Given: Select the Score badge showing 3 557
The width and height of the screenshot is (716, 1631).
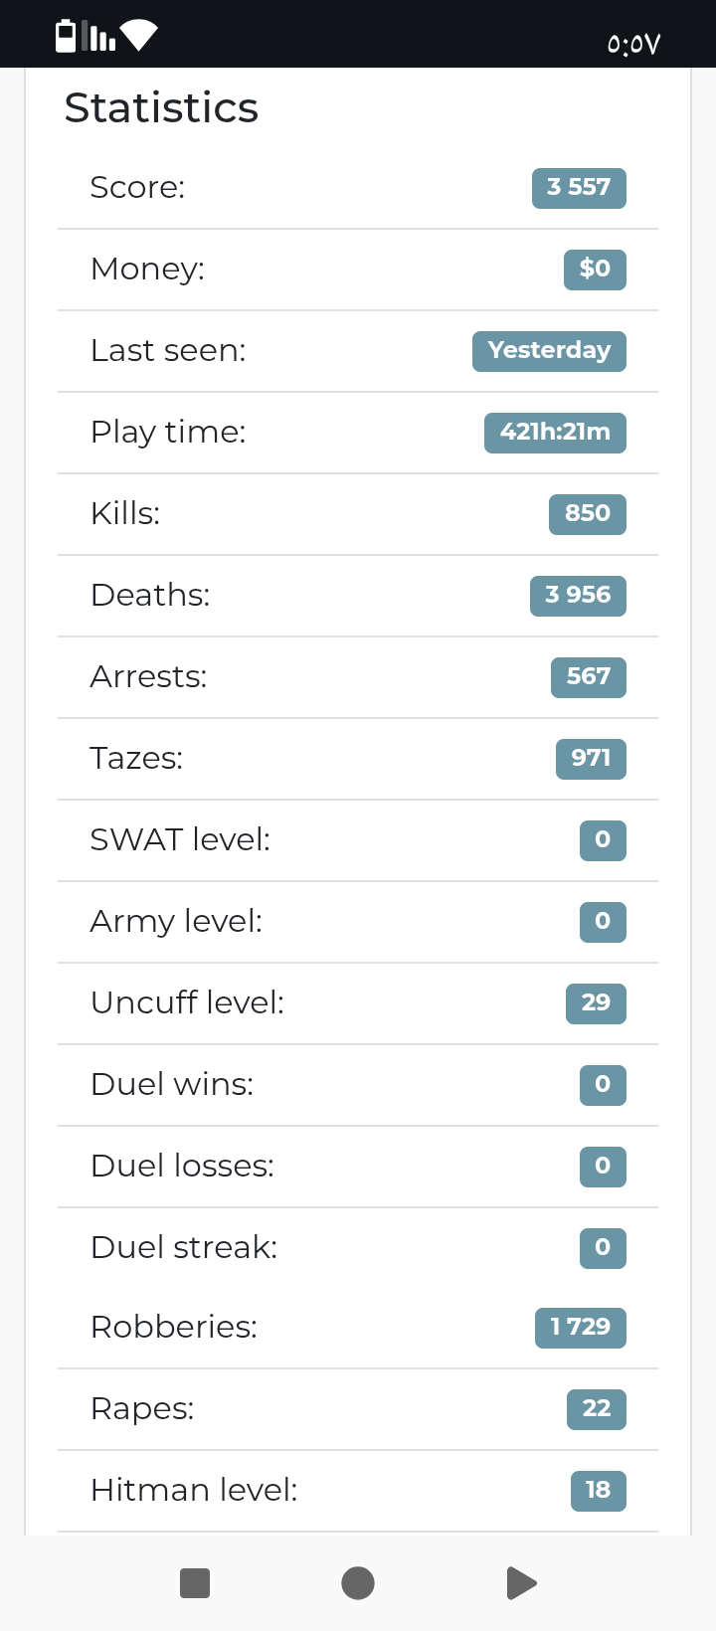Looking at the screenshot, I should point(579,188).
